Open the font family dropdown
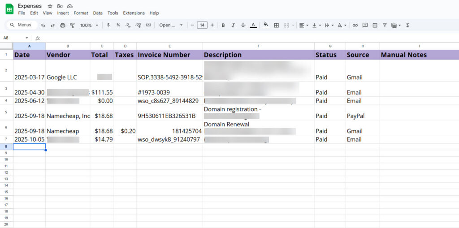 [171, 25]
